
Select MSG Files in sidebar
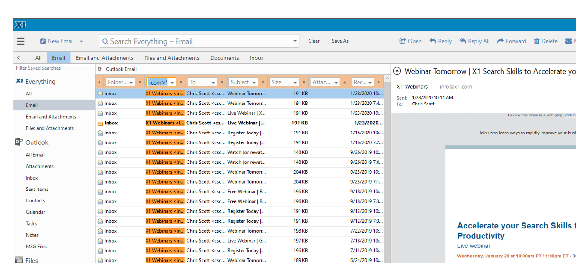(36, 246)
